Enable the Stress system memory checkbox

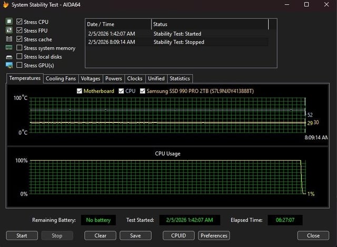click(x=19, y=48)
